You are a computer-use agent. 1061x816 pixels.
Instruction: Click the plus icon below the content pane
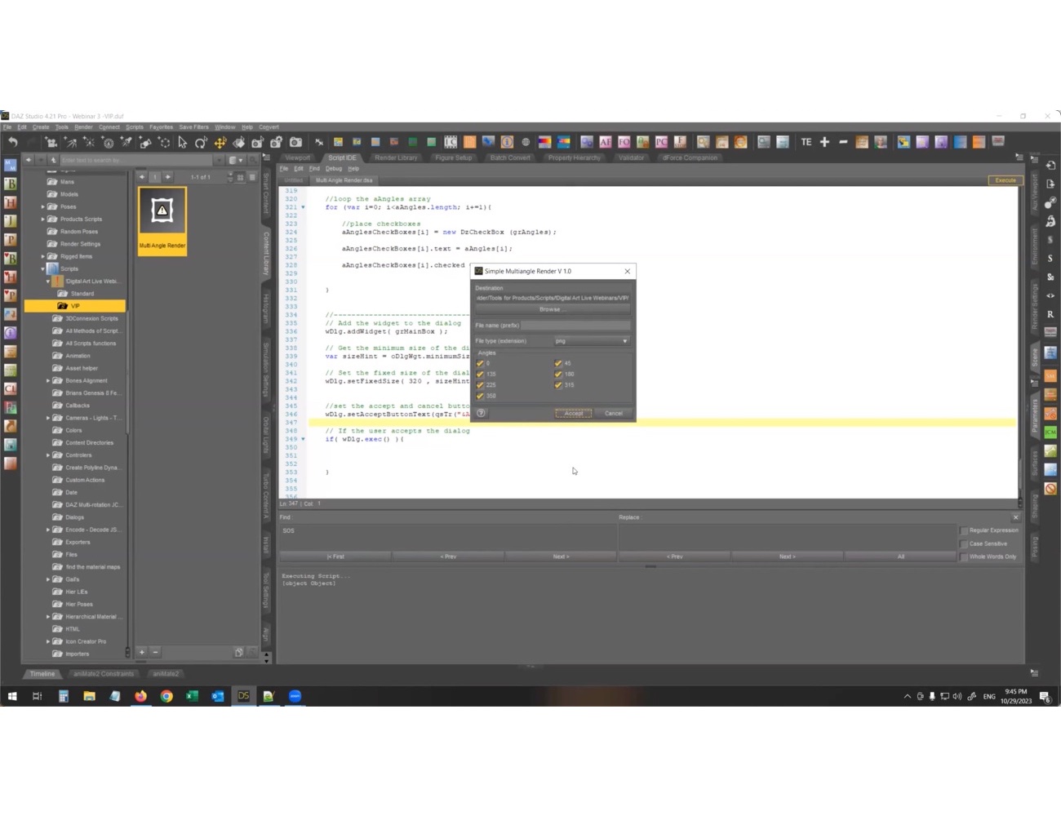(142, 652)
